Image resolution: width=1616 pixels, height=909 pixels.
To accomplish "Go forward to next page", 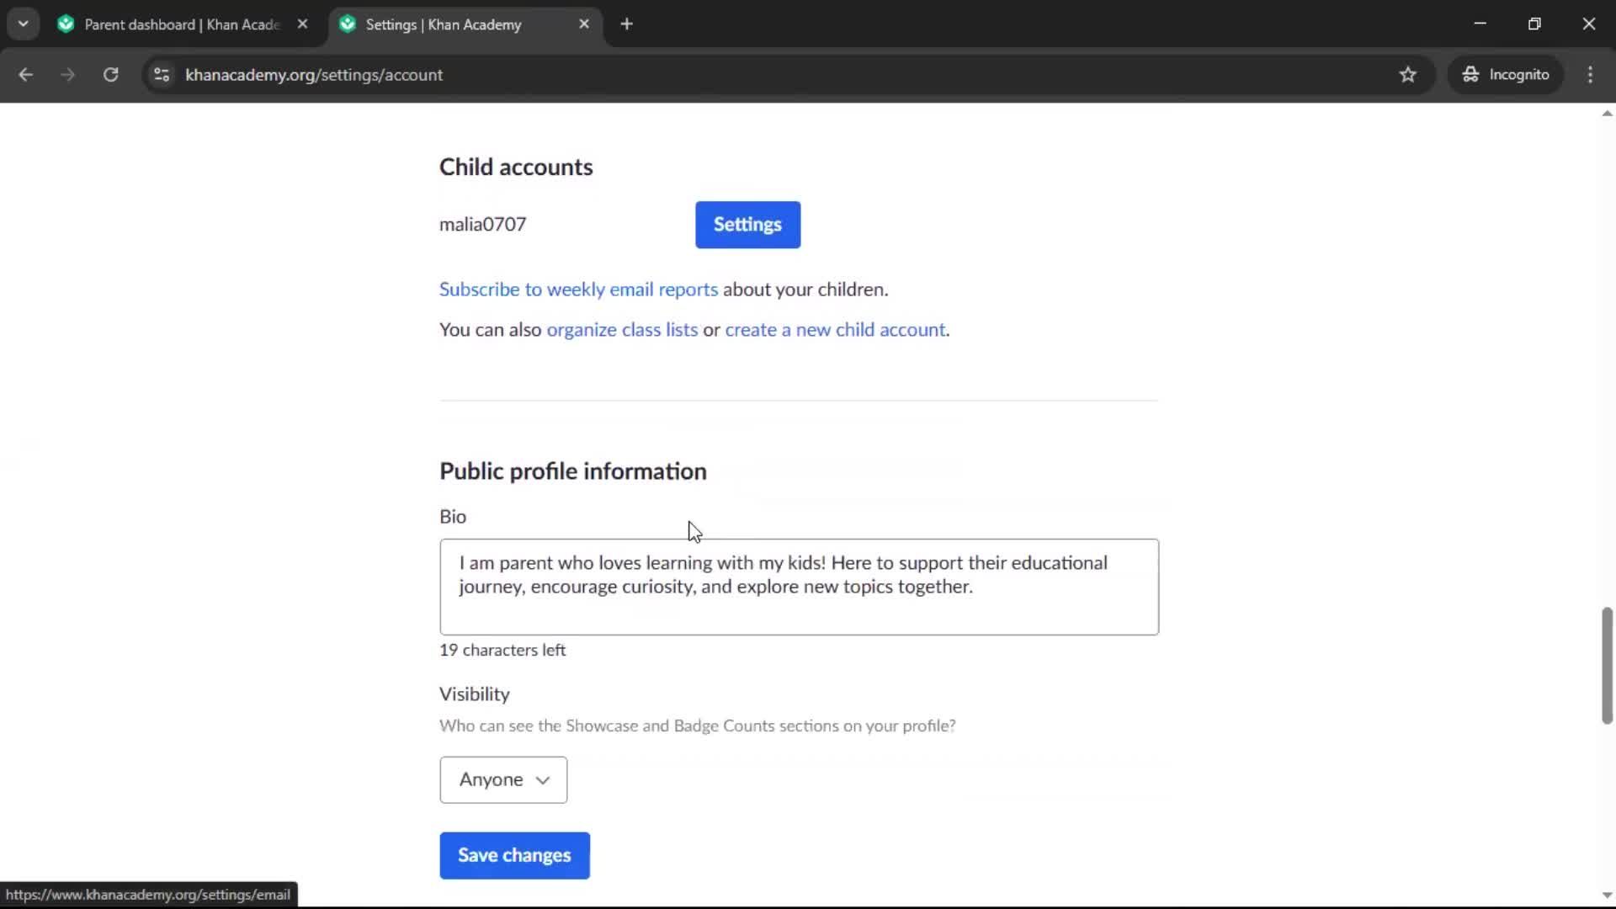I will tap(68, 75).
